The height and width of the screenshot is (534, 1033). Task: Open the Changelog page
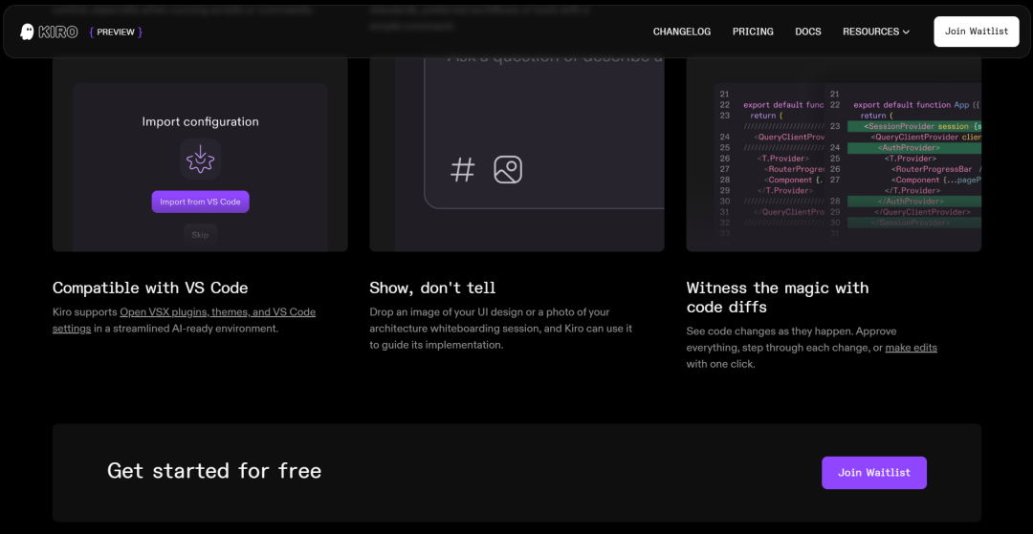pyautogui.click(x=681, y=32)
